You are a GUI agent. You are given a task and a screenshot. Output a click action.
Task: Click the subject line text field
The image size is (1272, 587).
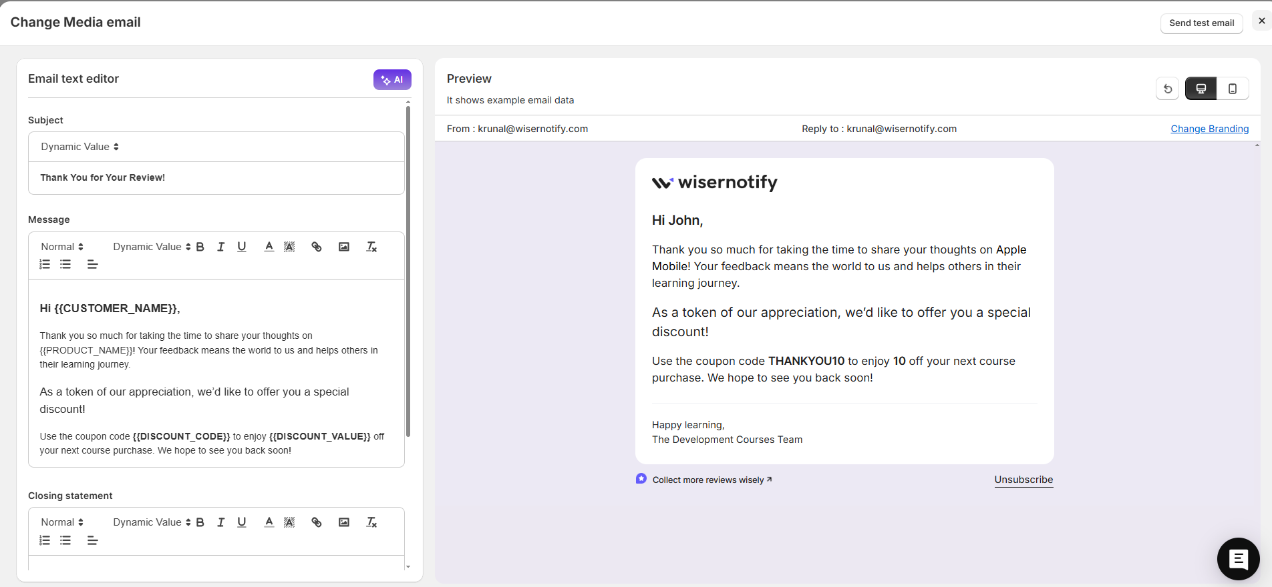coord(216,177)
